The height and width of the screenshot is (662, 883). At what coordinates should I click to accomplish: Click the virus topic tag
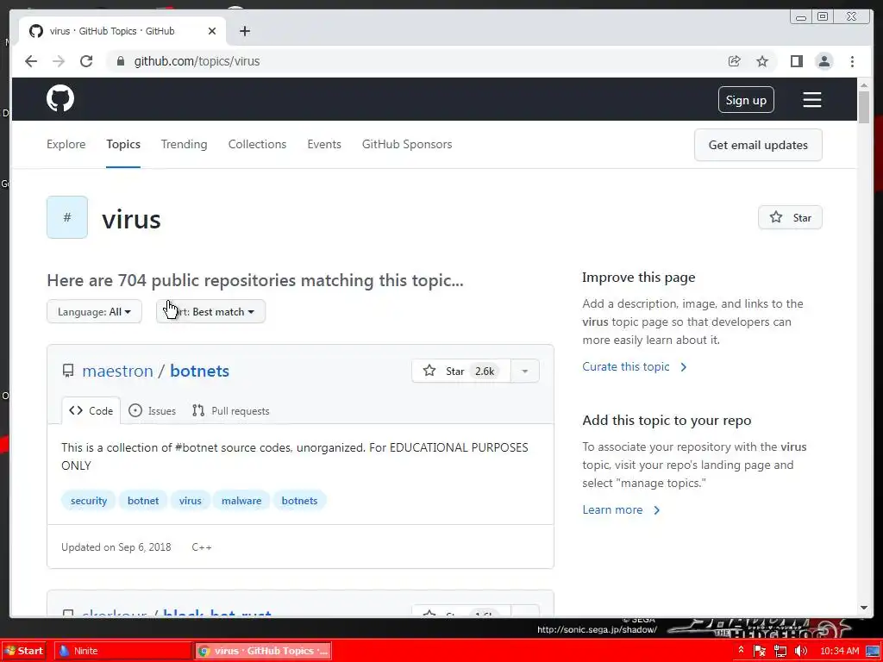click(x=191, y=501)
